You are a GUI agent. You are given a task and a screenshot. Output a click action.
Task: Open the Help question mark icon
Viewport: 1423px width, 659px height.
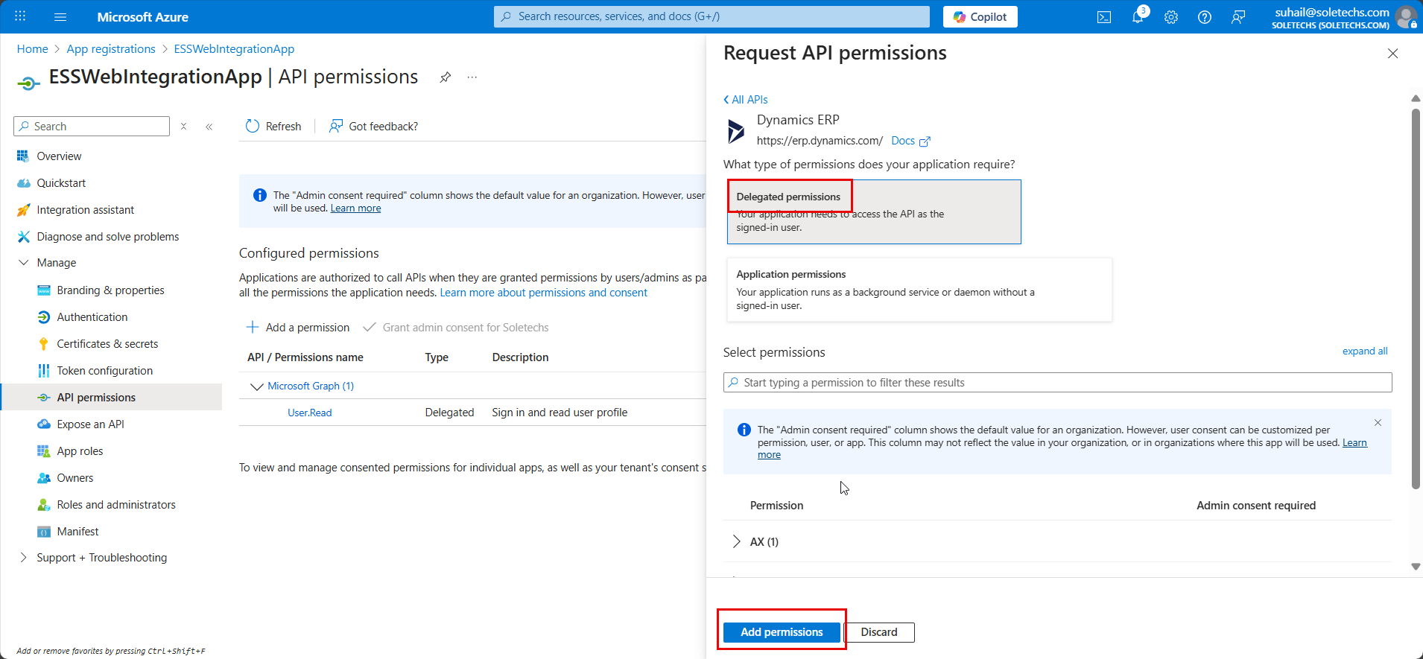pyautogui.click(x=1205, y=17)
